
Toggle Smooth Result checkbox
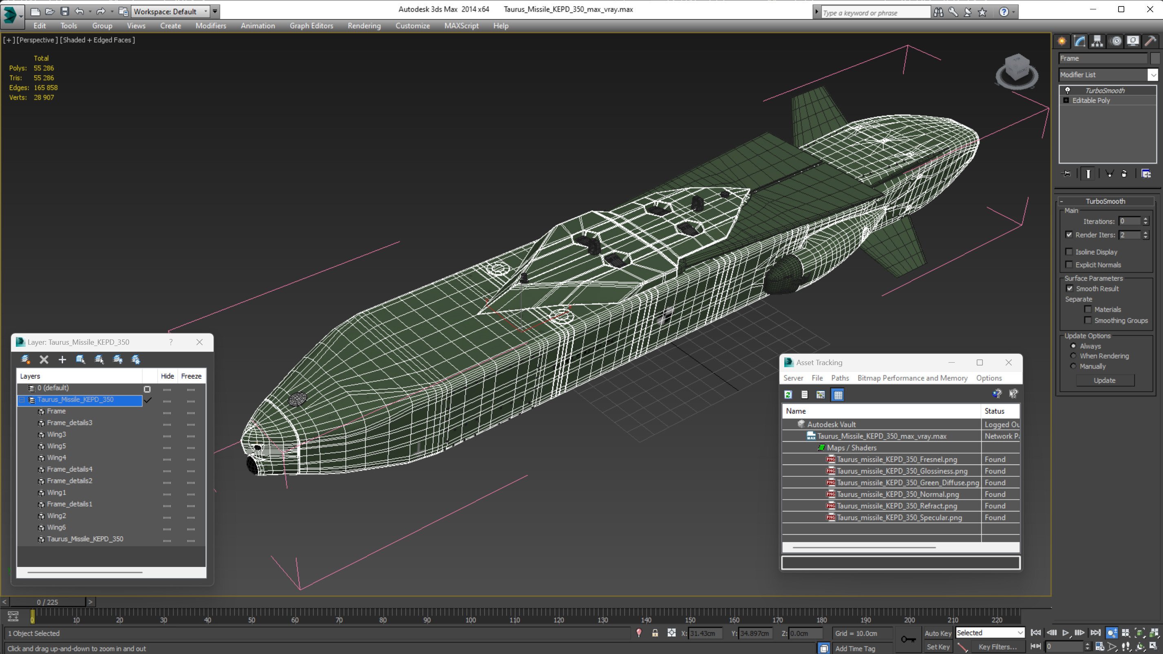click(1070, 288)
